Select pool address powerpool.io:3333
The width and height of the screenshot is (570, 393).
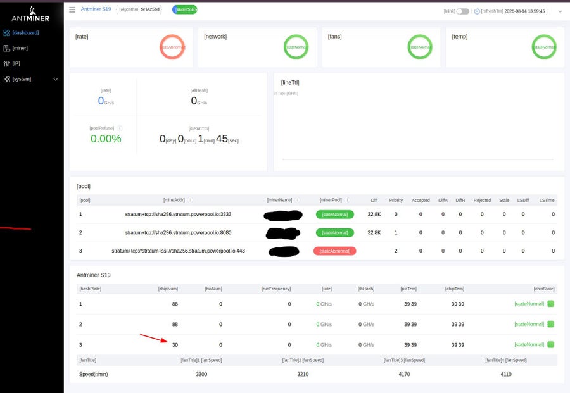[x=178, y=215]
